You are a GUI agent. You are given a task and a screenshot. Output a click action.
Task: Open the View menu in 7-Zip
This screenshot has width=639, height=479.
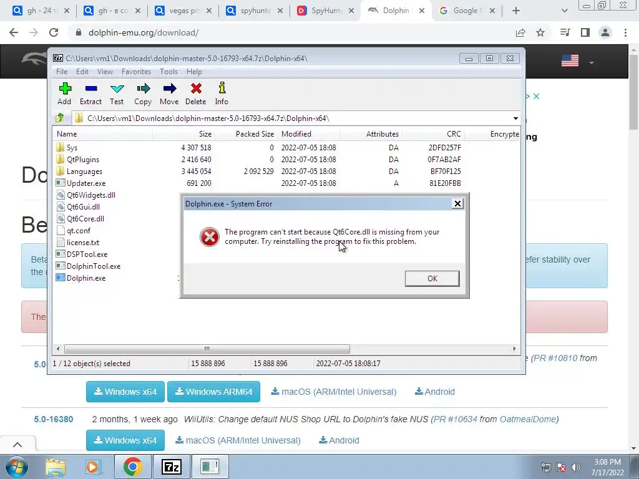pos(105,72)
